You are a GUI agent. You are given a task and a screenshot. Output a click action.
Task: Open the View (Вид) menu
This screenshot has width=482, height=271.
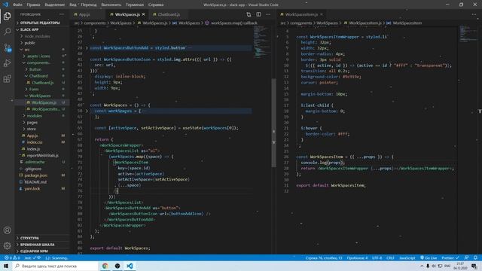73,5
